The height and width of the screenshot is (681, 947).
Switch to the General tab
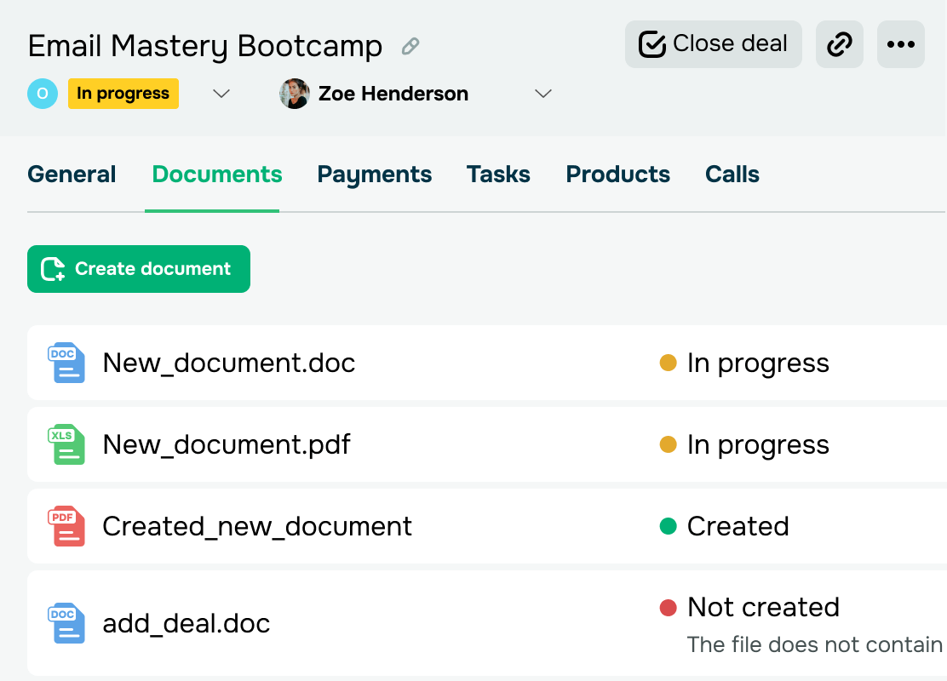point(72,175)
